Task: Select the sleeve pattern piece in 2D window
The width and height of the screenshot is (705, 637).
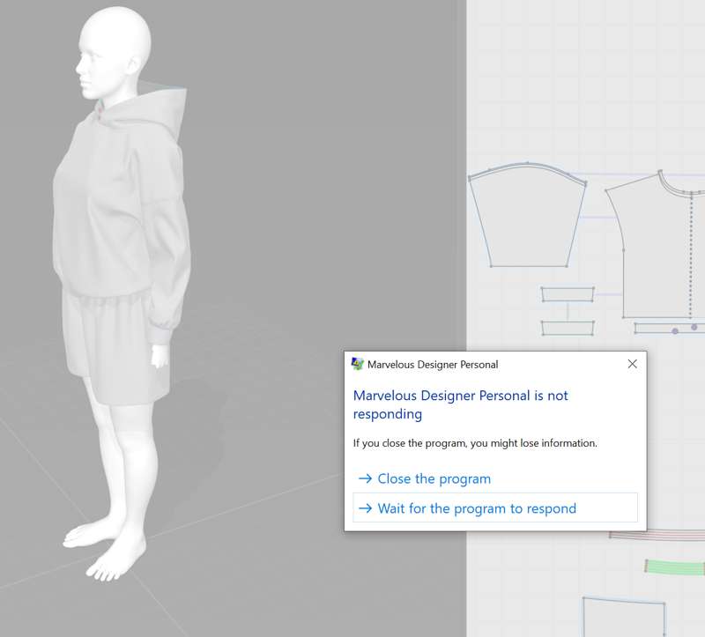Action: (527, 218)
